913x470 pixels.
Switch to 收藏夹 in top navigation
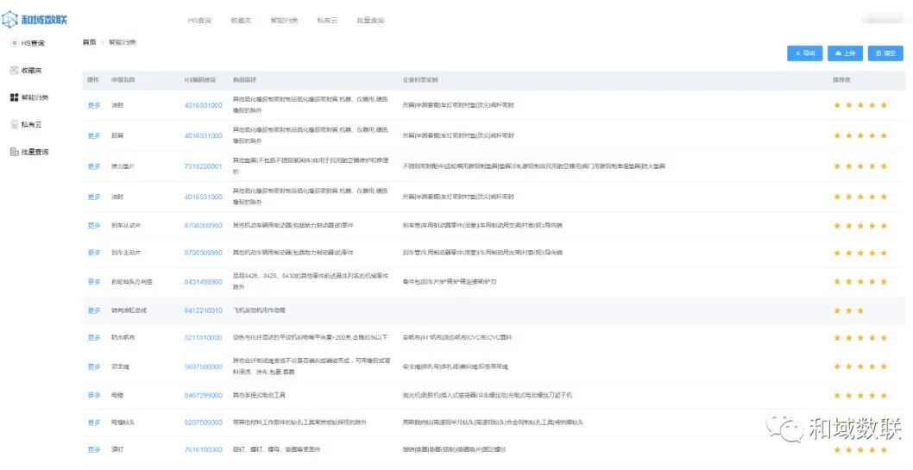[241, 21]
